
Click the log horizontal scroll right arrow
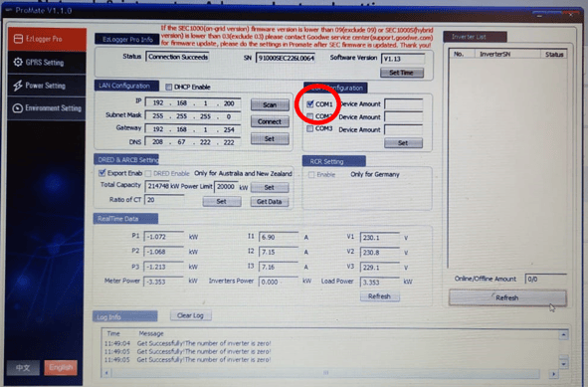[x=554, y=374]
